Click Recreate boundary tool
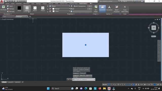This screenshot has height=91, width=162. coord(11,11)
